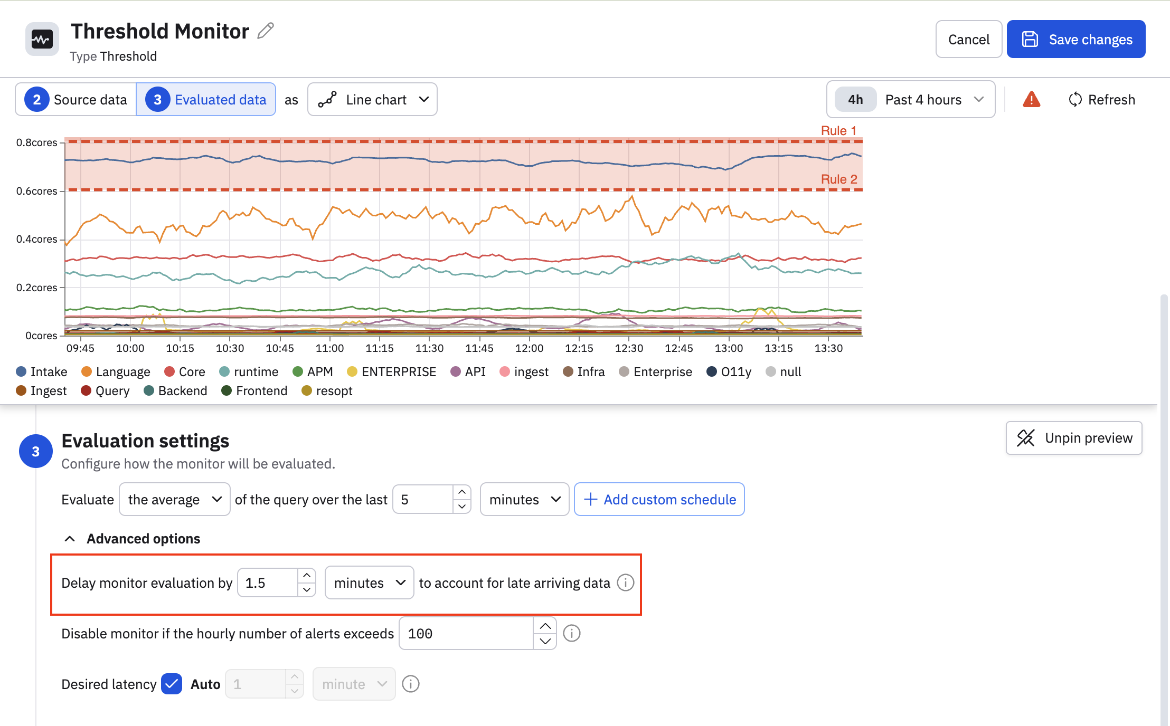The height and width of the screenshot is (726, 1170).
Task: Click the pencil icon to edit monitor title
Action: pyautogui.click(x=266, y=31)
